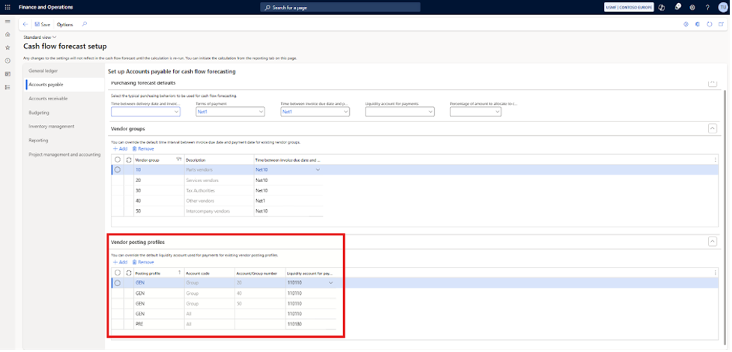Open Recent clock icon in the left rail

coord(7,61)
